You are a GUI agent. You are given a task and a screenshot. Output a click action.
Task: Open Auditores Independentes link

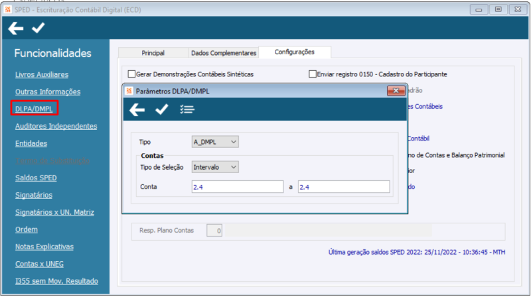(56, 126)
